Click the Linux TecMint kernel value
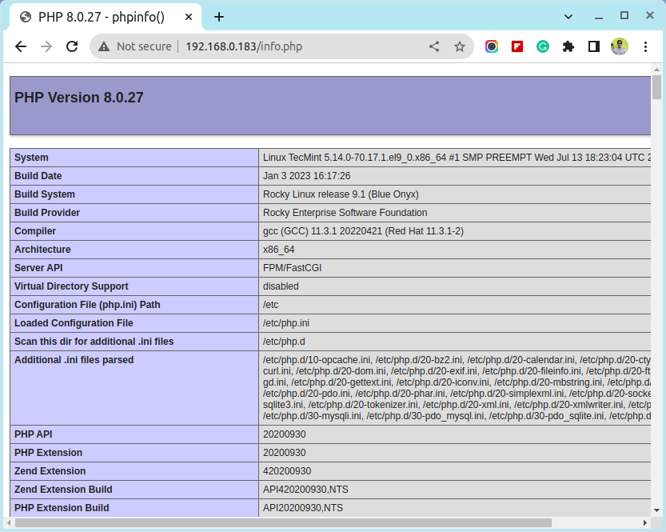This screenshot has height=532, width=666. [x=457, y=158]
